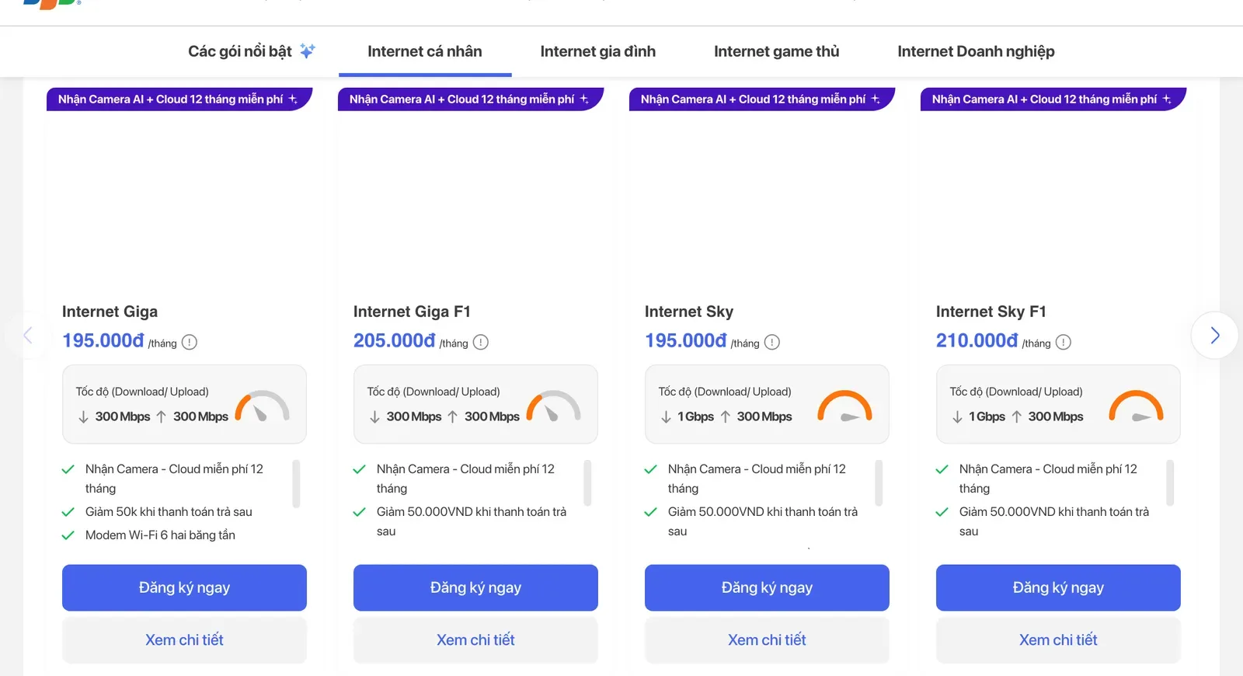Show previous packages with left carousel arrow
The width and height of the screenshot is (1243, 676).
(28, 335)
